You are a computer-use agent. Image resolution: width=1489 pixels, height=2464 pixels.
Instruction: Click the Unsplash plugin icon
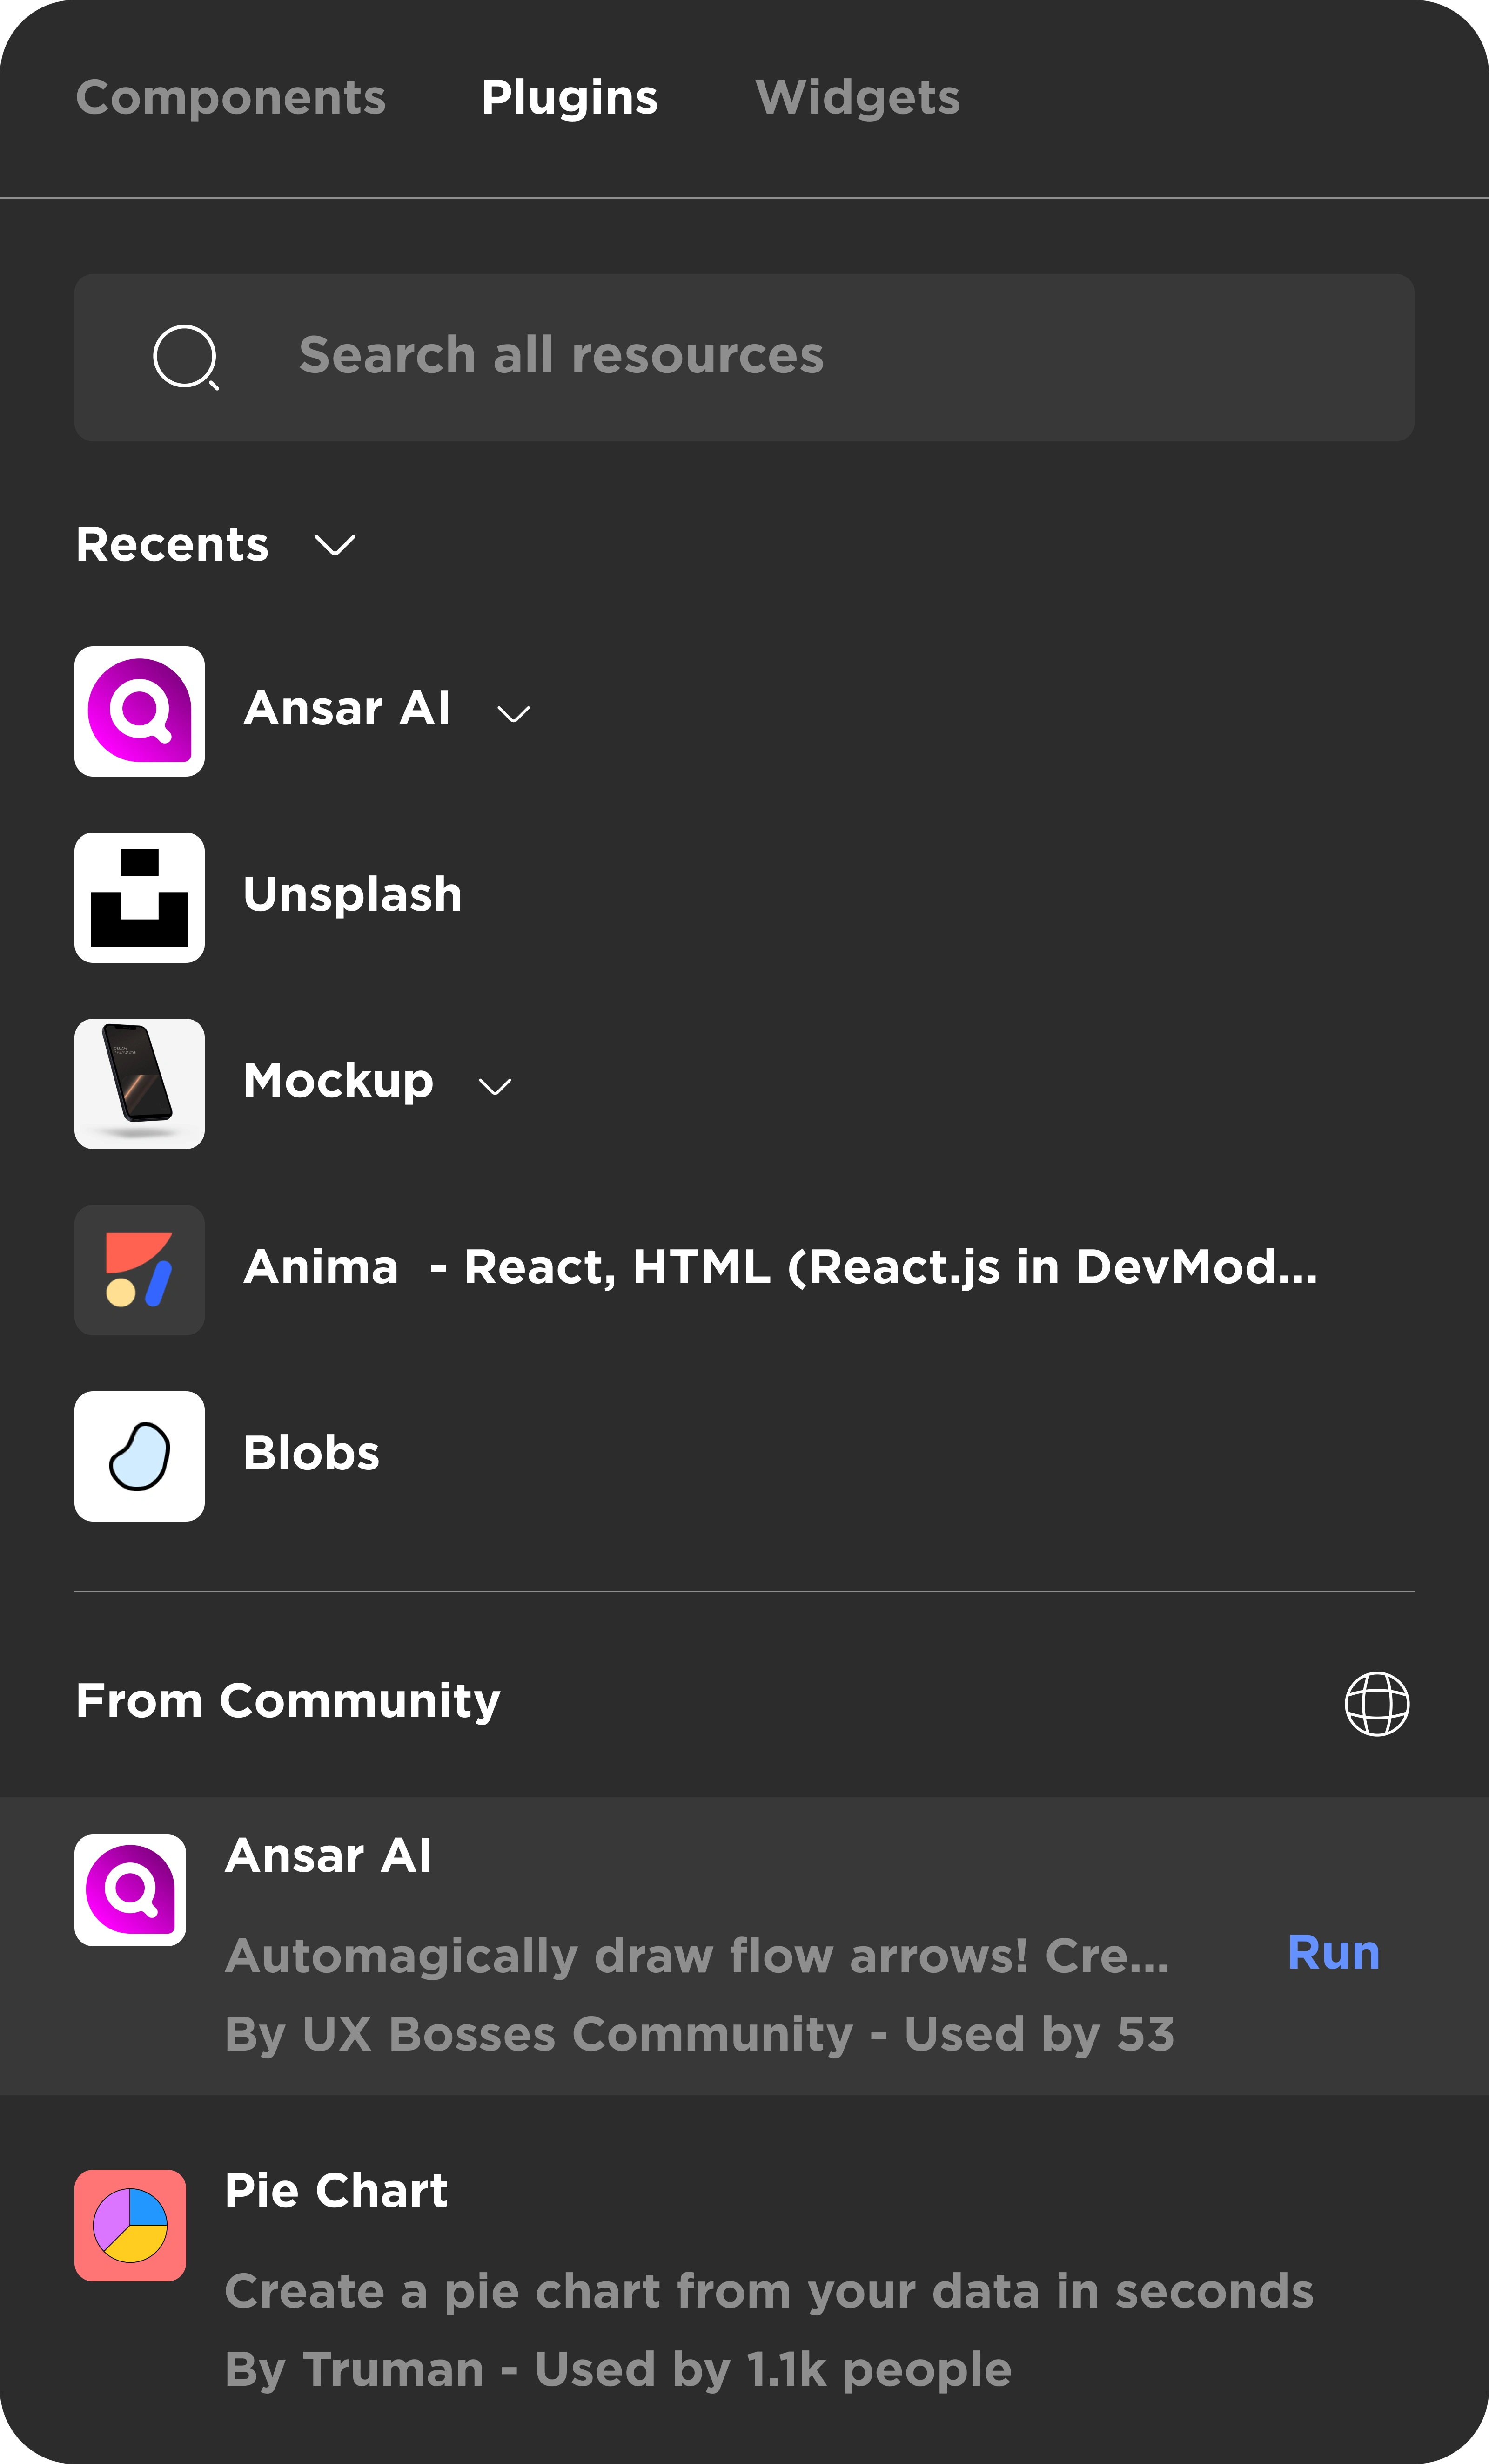pos(139,897)
